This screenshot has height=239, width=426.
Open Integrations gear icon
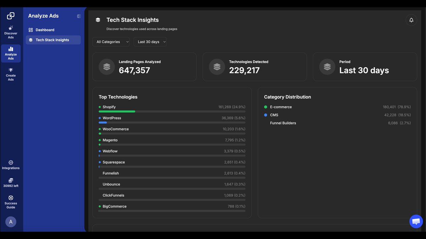click(x=11, y=163)
